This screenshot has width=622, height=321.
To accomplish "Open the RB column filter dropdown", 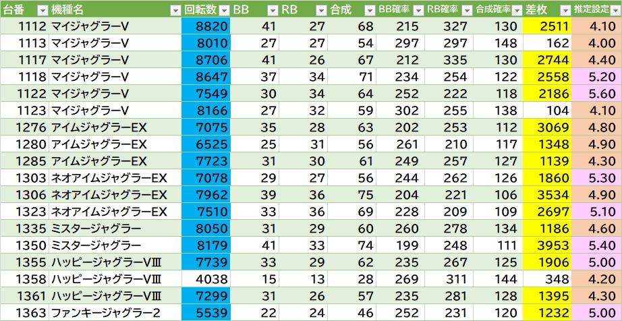I will 320,9.
